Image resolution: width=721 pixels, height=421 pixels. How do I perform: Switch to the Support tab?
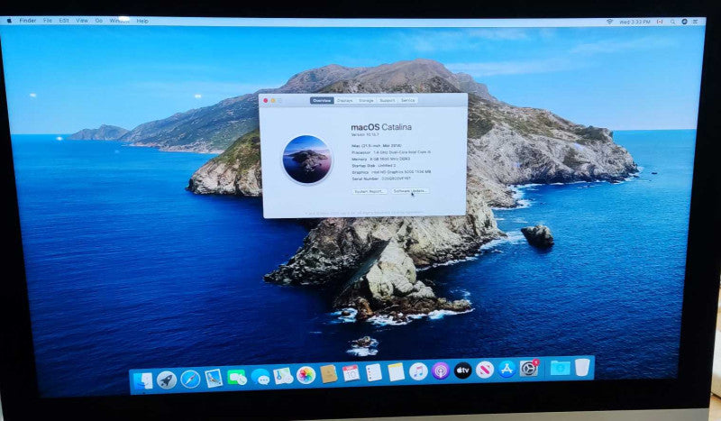pos(388,100)
